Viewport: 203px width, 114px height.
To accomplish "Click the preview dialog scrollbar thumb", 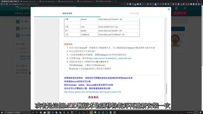I will tap(166, 89).
